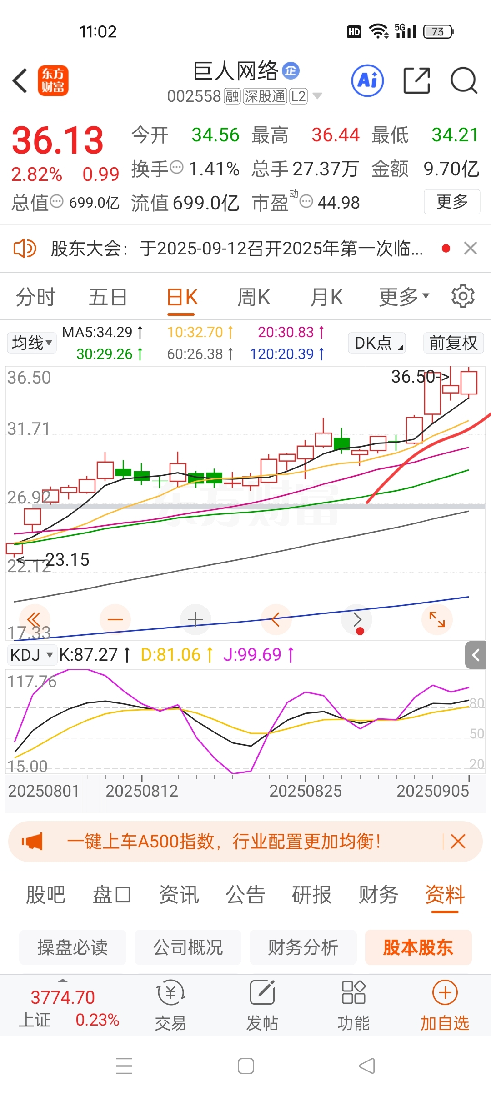Select 股本股东 section
Screen dimensions: 491x1096
pos(418,947)
